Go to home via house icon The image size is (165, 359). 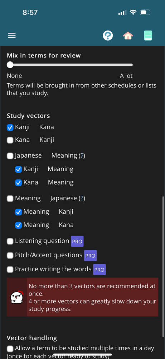[x=128, y=36]
